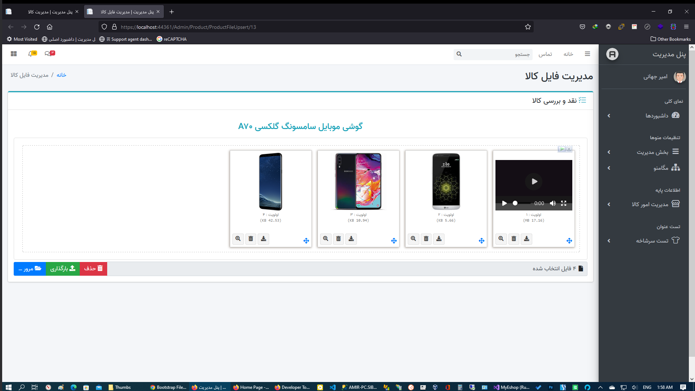This screenshot has width=695, height=391.
Task: Open Other Bookmarks folder
Action: click(x=670, y=39)
